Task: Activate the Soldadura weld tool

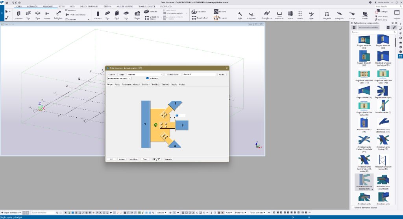Action: pos(58,15)
